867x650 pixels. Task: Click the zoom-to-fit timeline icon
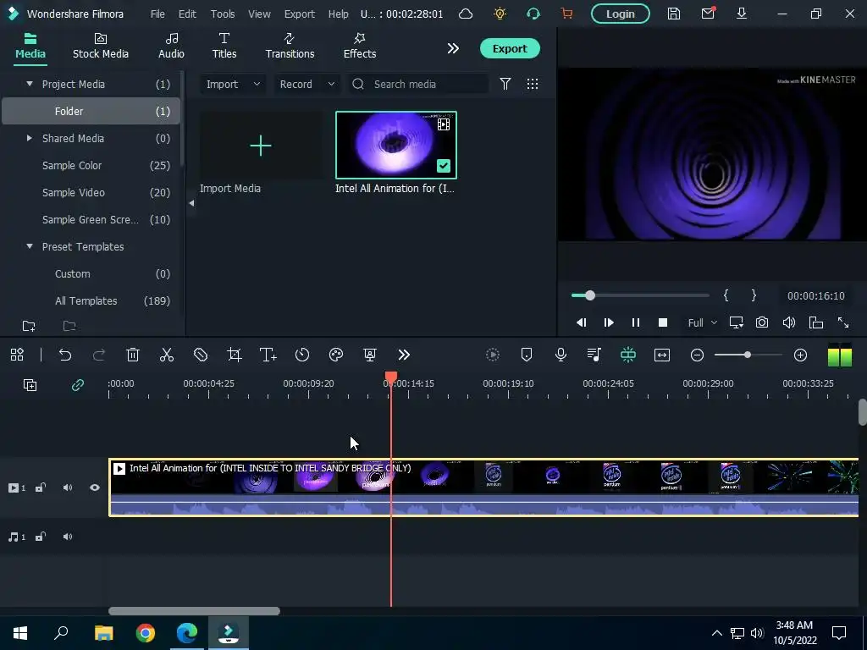(662, 355)
